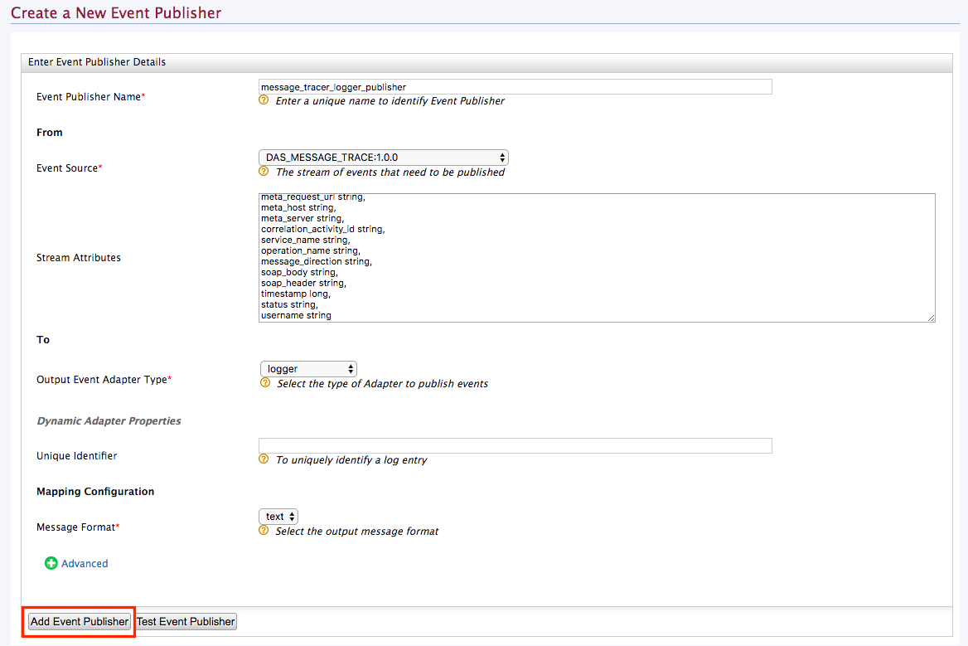The height and width of the screenshot is (646, 968).
Task: Click 'Dynamic Adapter Properties' heading
Action: (x=109, y=420)
